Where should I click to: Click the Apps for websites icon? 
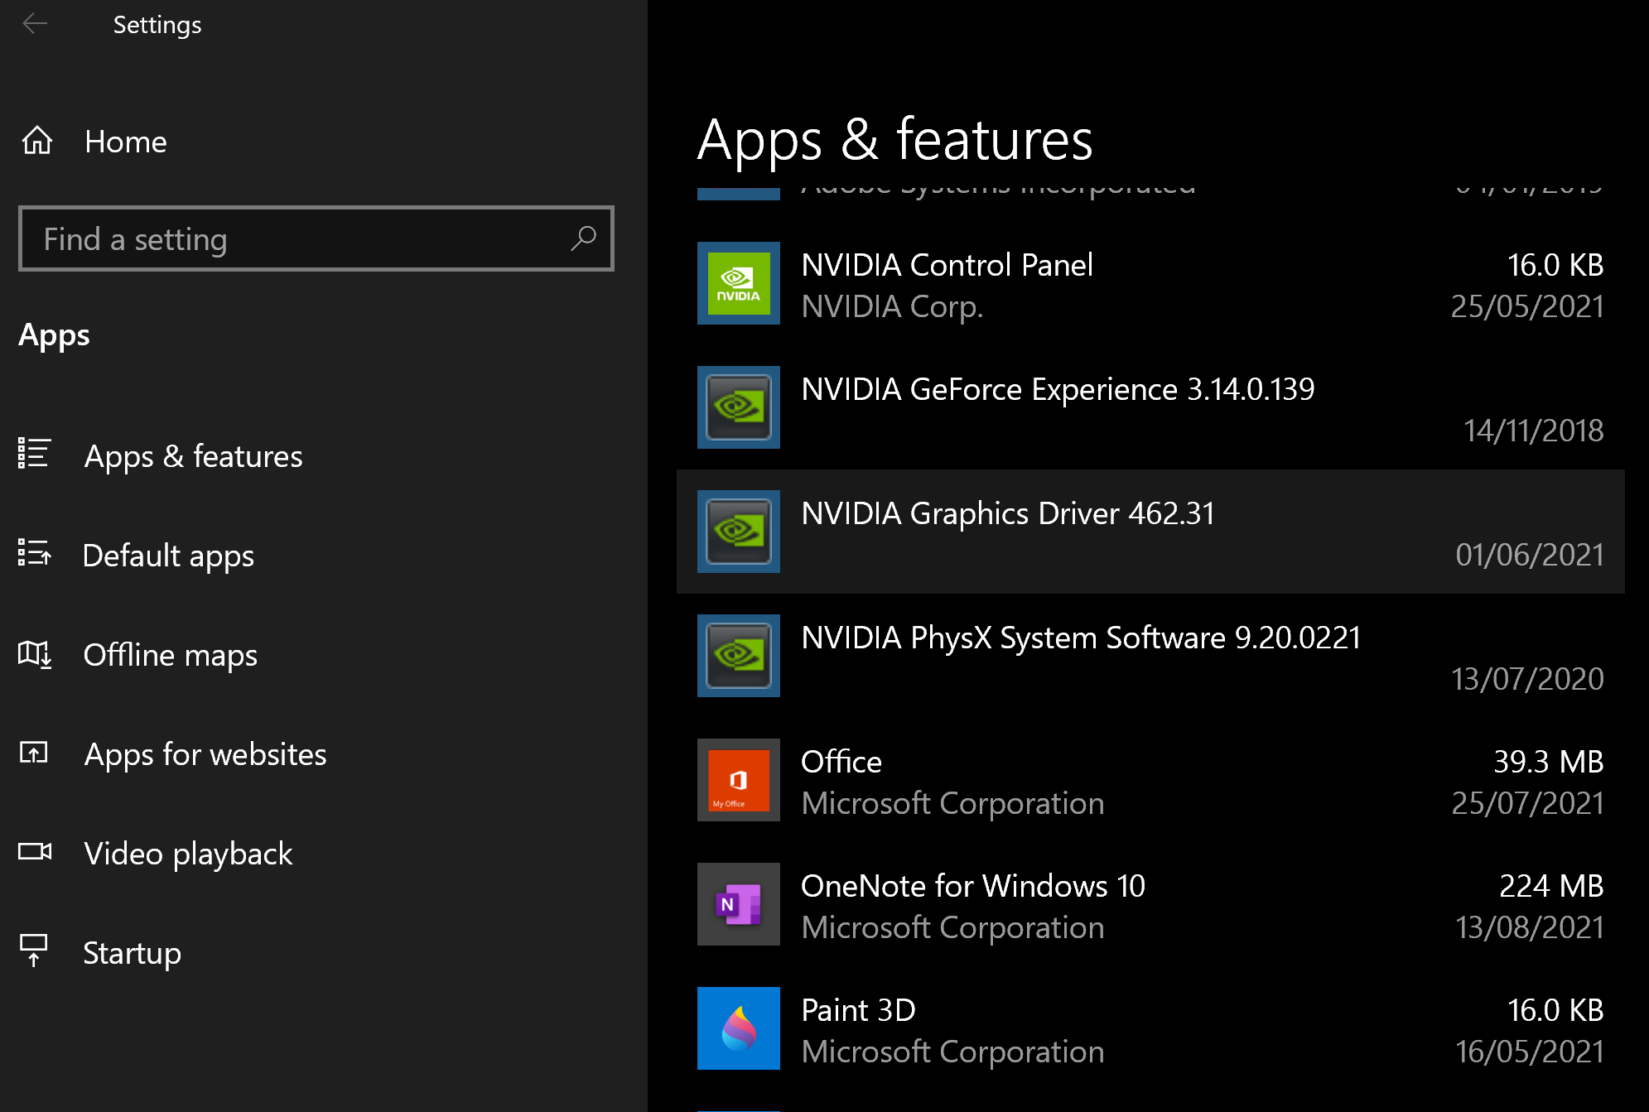coord(34,753)
